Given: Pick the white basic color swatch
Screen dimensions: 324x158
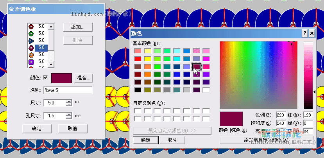Looking at the screenshot, I should pos(206,90).
